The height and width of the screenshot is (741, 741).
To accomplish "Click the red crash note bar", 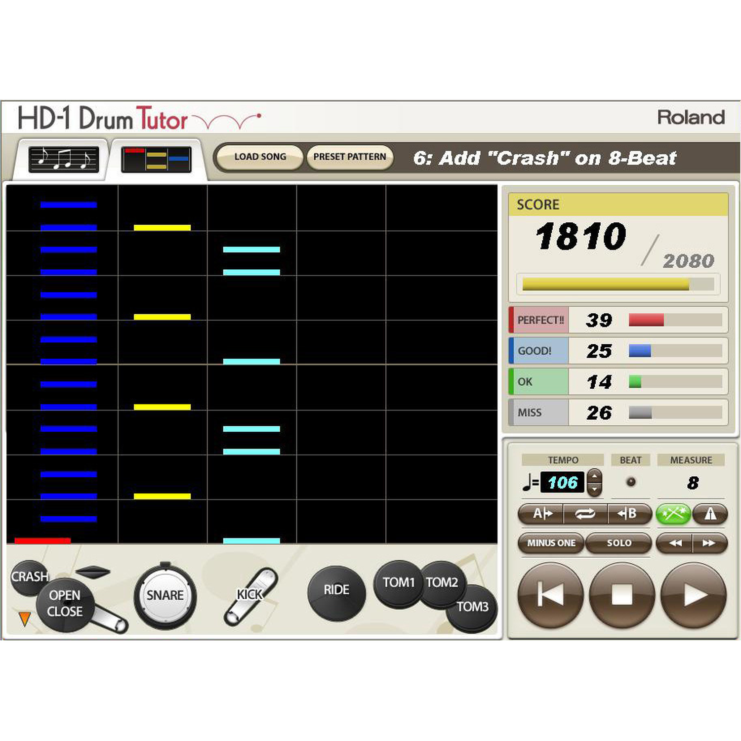I will (42, 541).
